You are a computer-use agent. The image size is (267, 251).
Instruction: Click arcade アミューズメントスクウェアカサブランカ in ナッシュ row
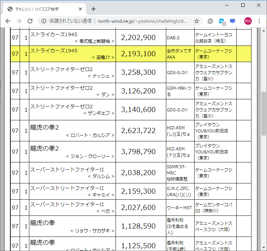point(214,73)
